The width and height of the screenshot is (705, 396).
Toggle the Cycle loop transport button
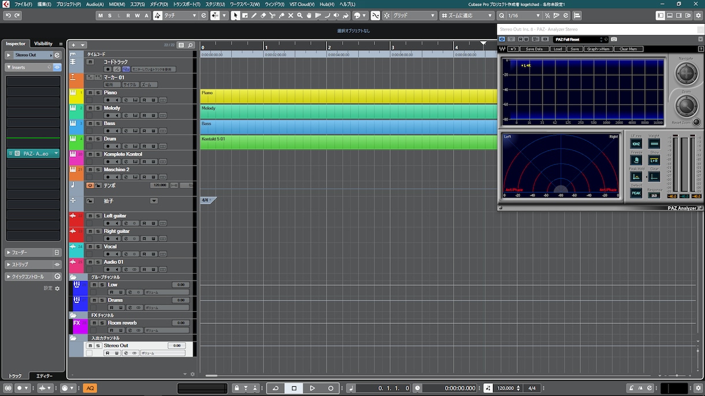tap(276, 388)
